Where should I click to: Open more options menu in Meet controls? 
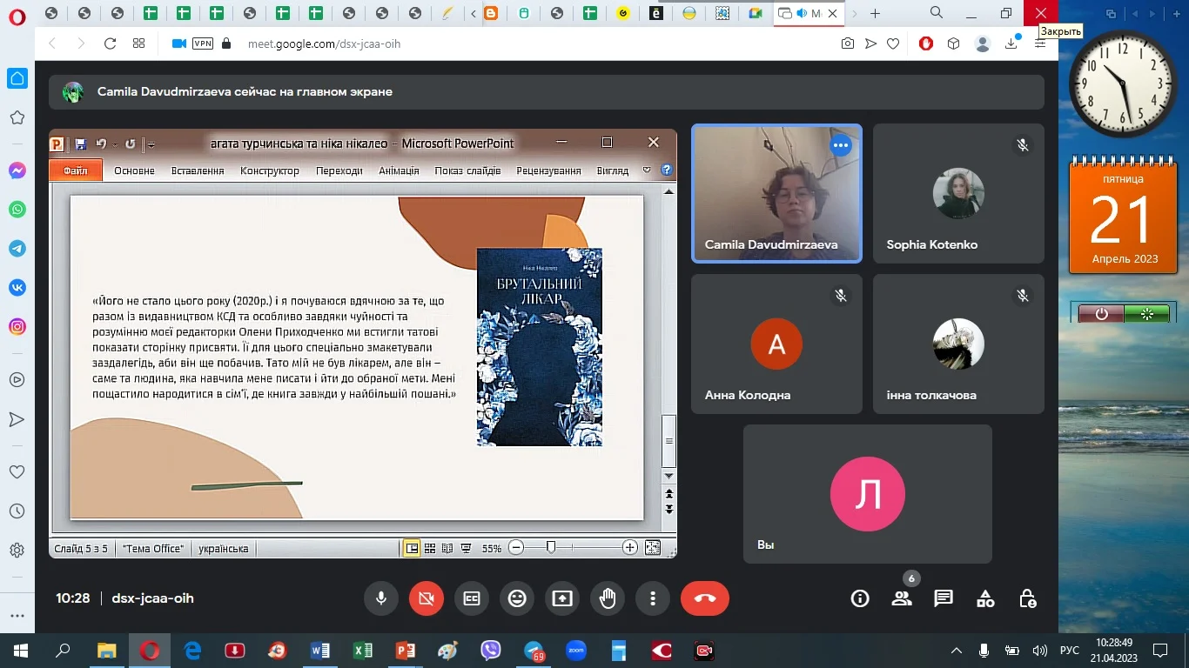tap(653, 598)
